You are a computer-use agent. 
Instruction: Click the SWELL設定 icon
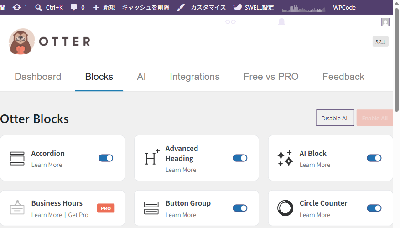pyautogui.click(x=237, y=7)
